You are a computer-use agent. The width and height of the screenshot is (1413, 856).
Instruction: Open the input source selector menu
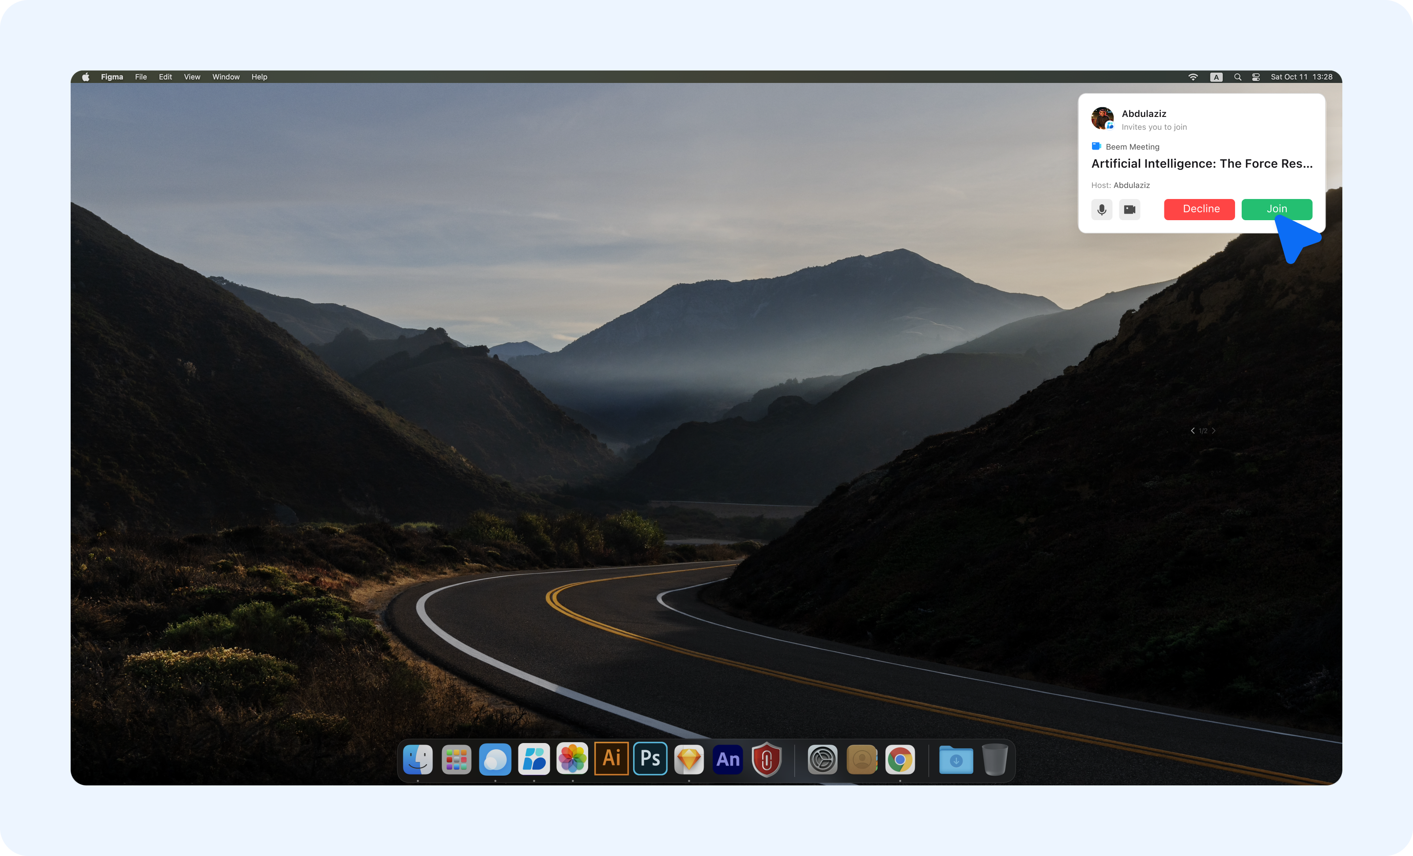click(x=1216, y=77)
